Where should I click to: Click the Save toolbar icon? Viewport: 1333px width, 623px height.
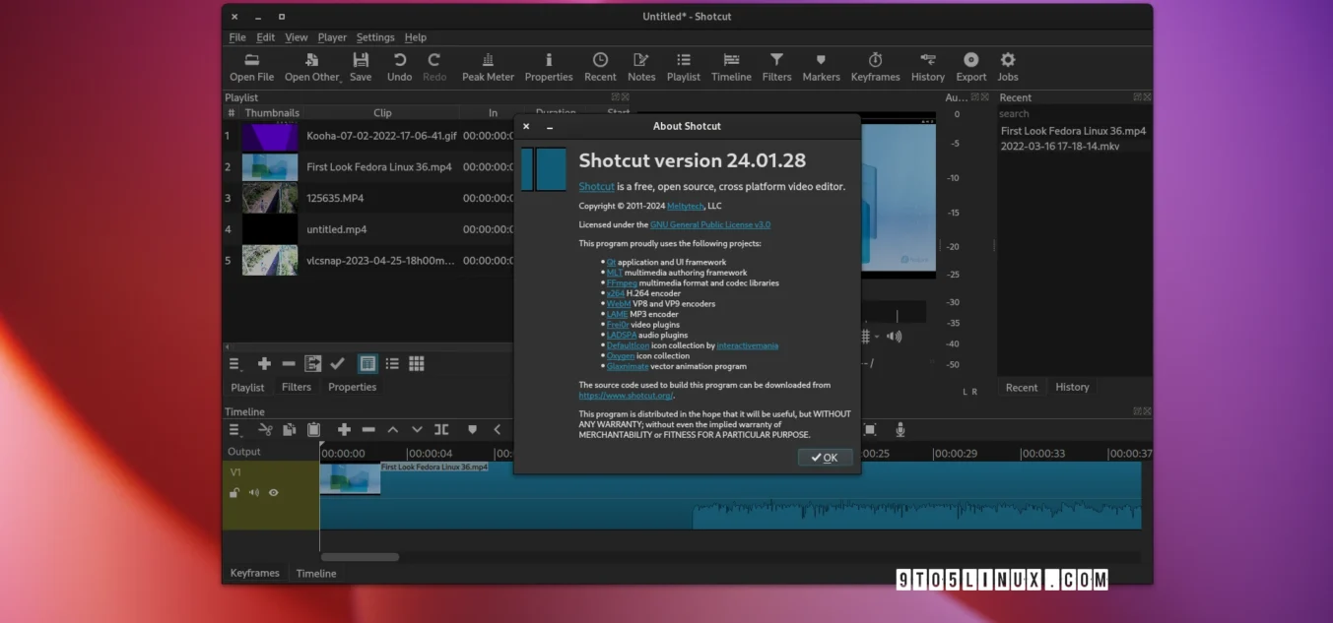coord(361,67)
